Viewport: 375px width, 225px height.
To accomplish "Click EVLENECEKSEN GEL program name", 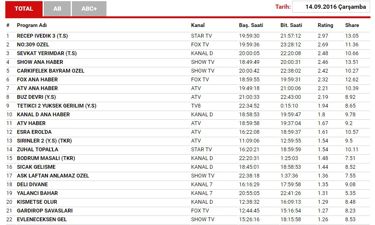I will (x=42, y=219).
